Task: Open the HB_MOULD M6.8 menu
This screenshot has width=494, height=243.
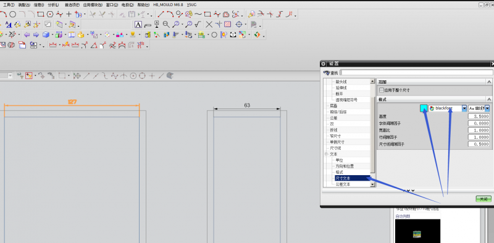Action: point(168,5)
